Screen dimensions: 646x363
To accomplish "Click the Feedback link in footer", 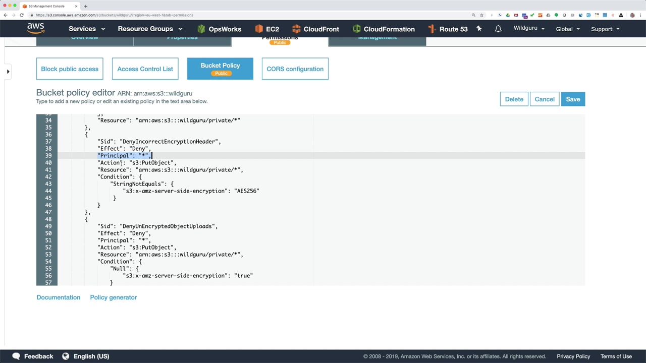I will click(38, 356).
